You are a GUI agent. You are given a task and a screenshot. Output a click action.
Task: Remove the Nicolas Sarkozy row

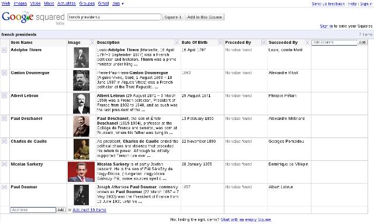(x=4, y=164)
